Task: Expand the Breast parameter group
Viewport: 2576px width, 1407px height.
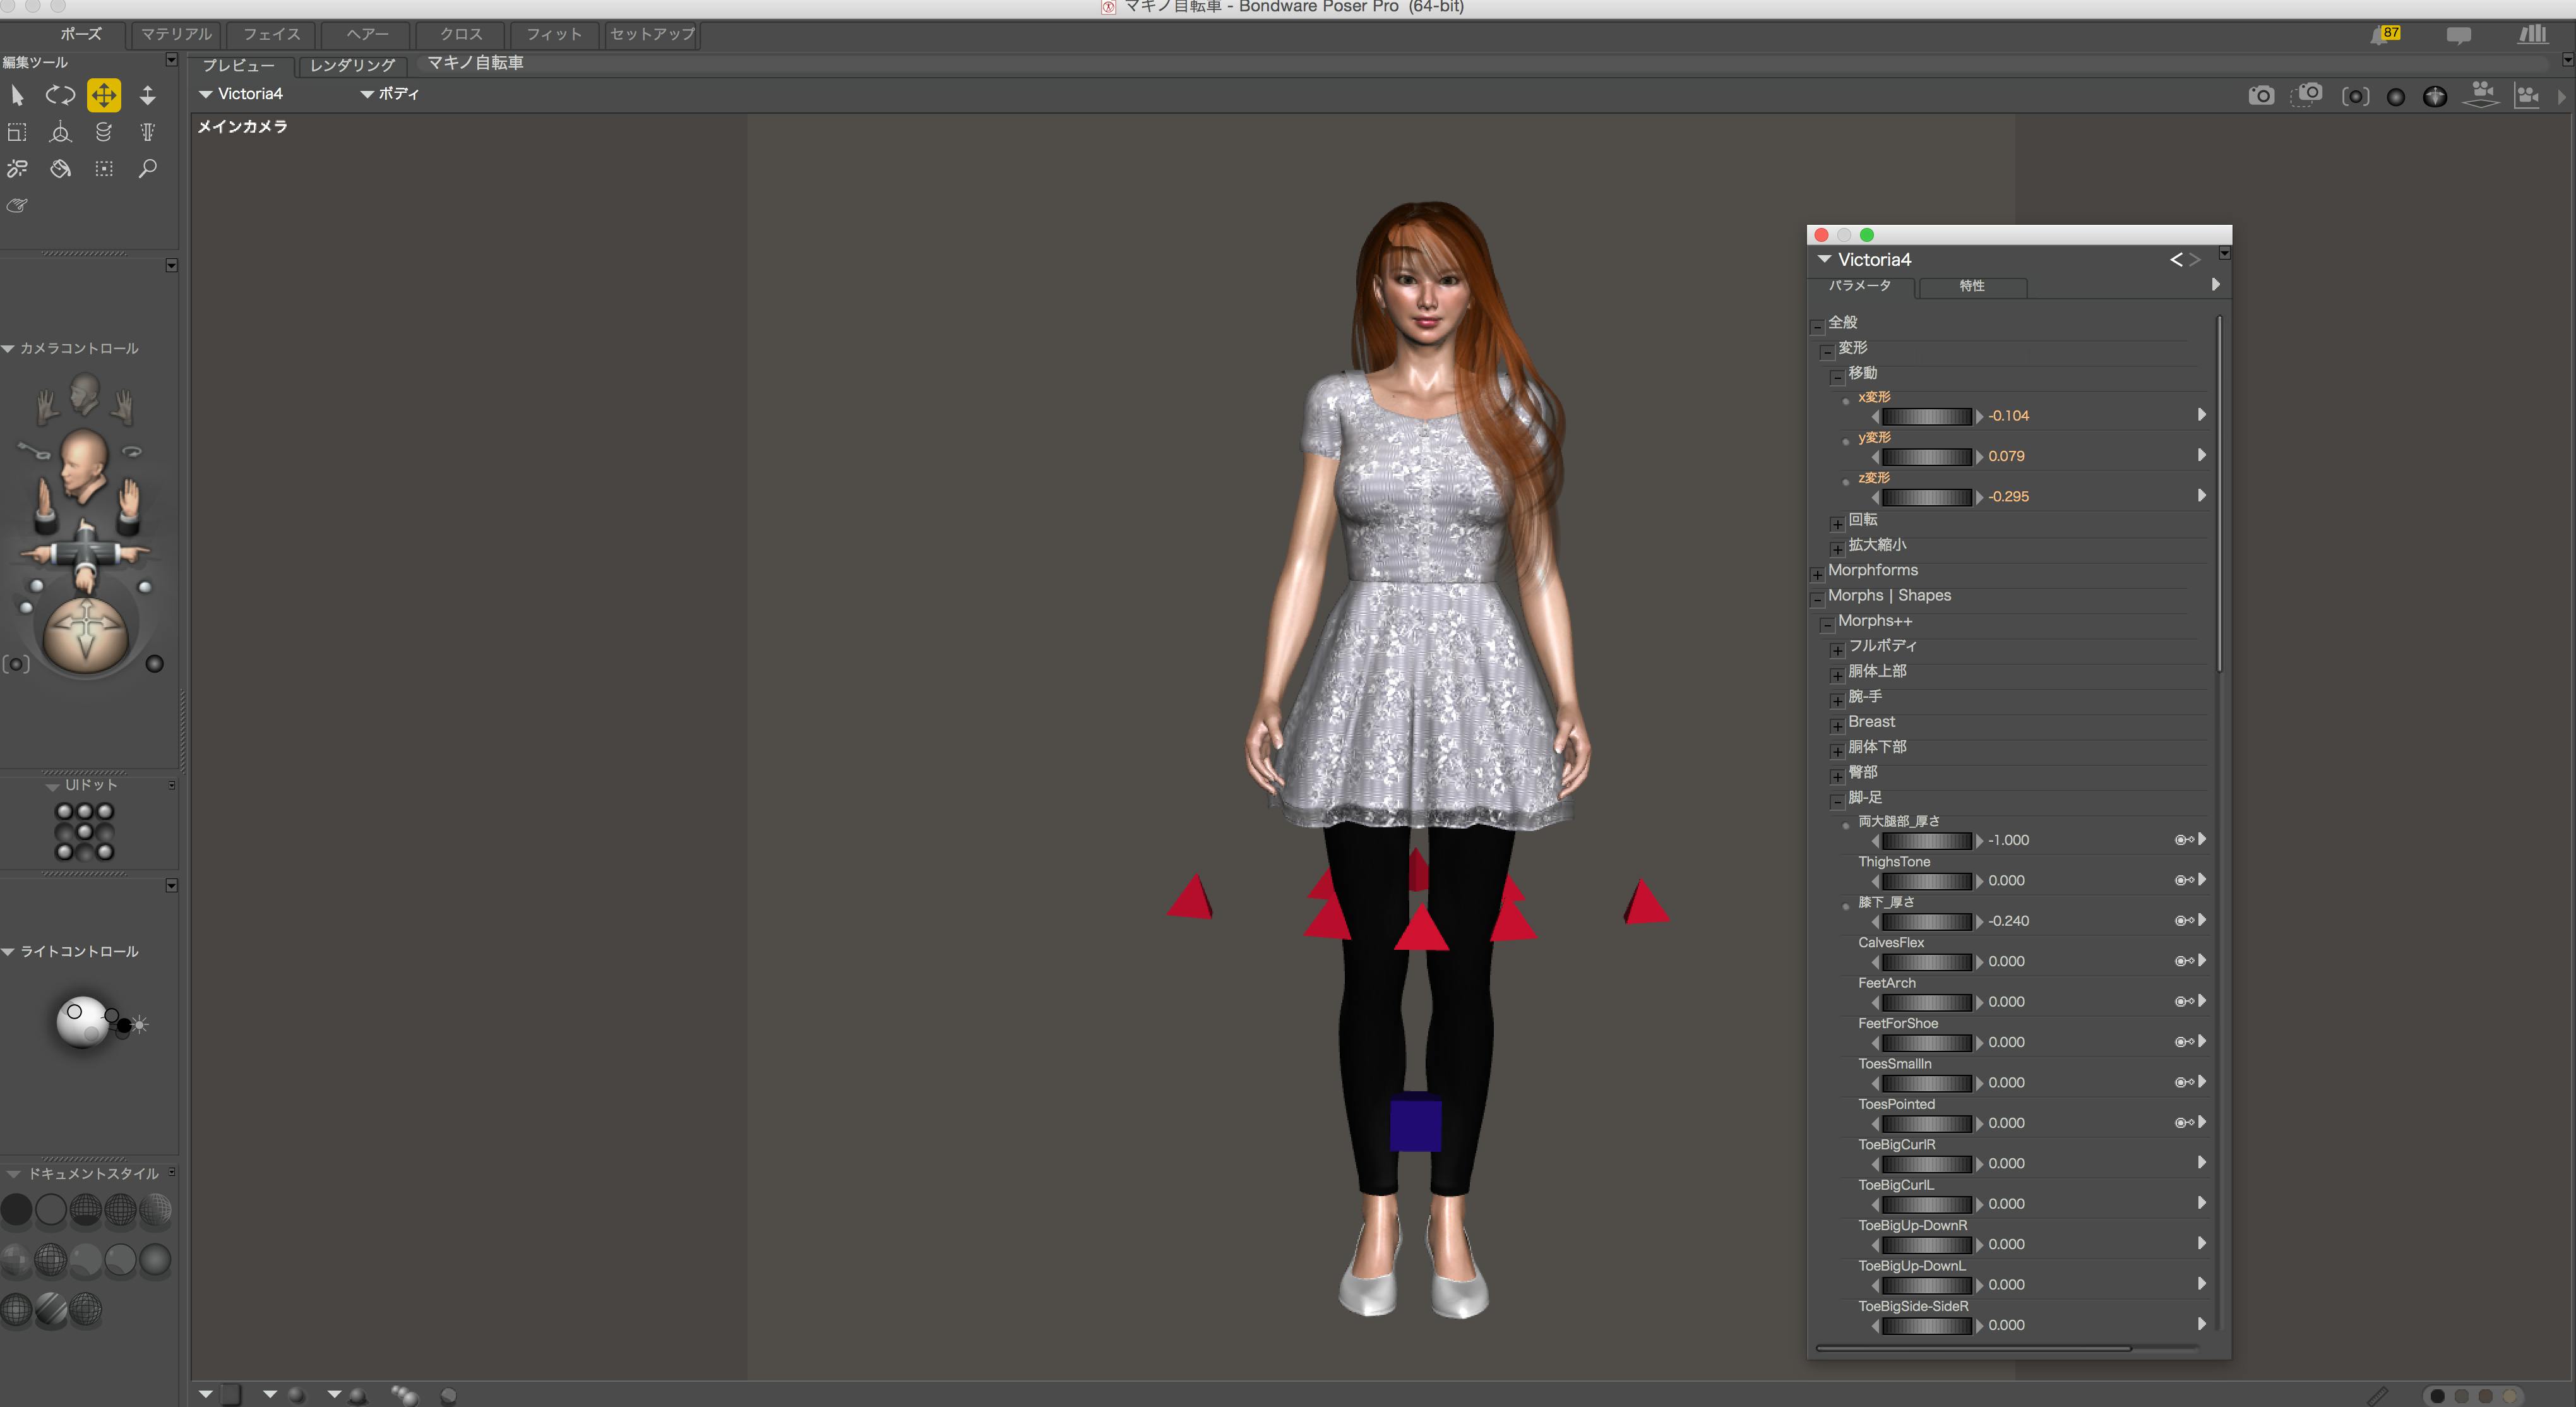Action: coord(1837,725)
